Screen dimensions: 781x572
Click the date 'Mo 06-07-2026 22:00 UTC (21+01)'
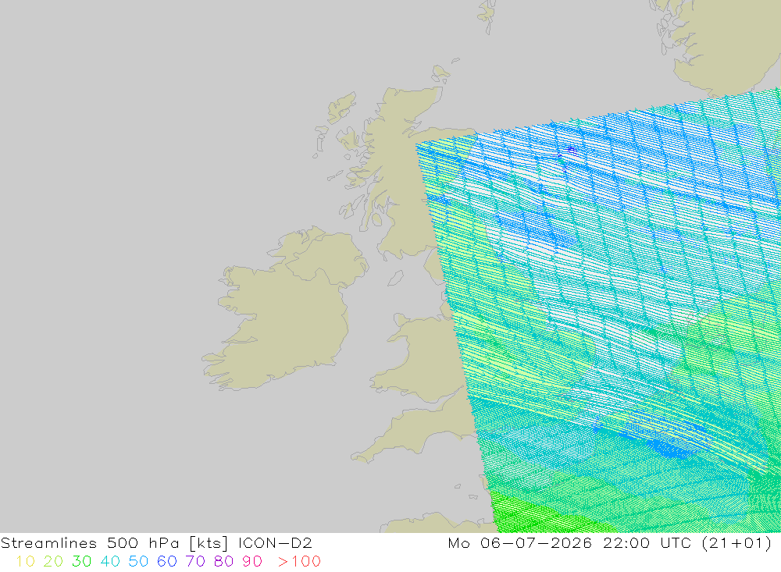pos(610,543)
